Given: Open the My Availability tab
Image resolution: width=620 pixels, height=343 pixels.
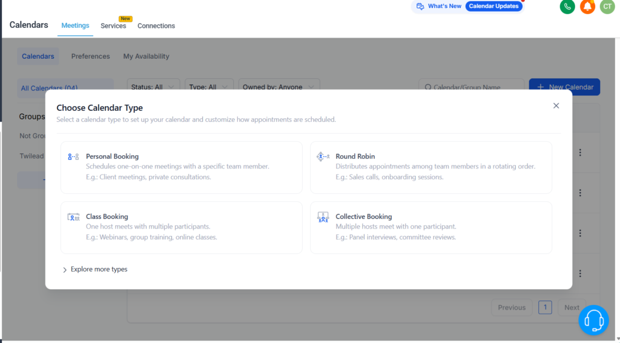Looking at the screenshot, I should pyautogui.click(x=146, y=56).
